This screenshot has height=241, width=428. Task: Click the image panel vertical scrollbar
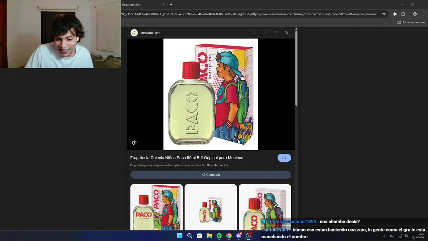pos(296,69)
